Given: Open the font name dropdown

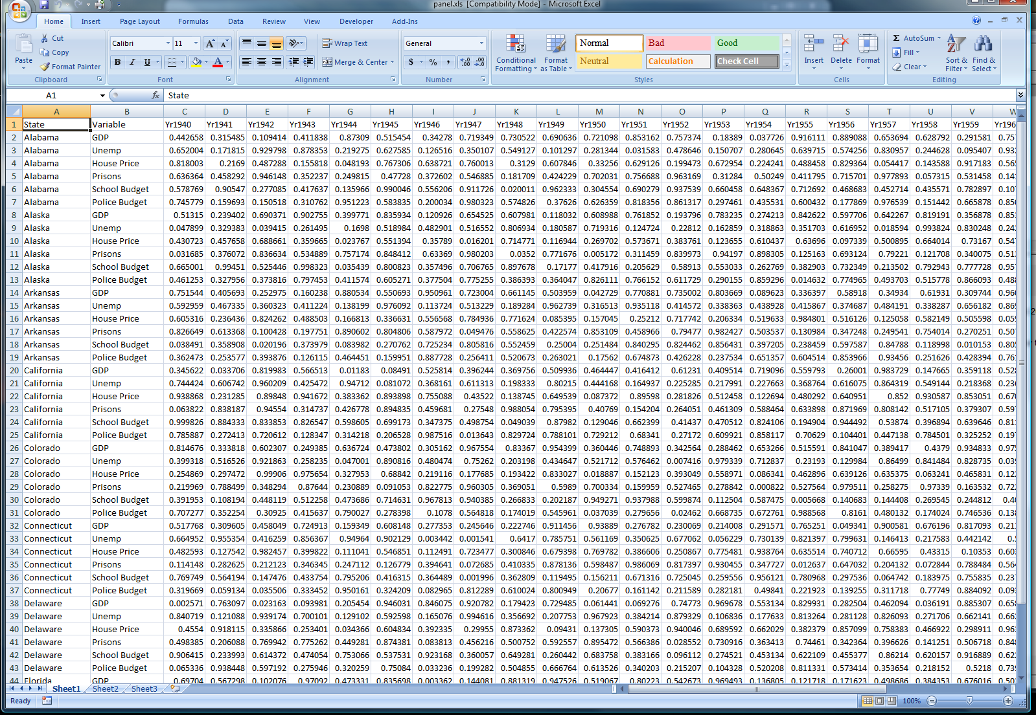Looking at the screenshot, I should click(x=168, y=43).
